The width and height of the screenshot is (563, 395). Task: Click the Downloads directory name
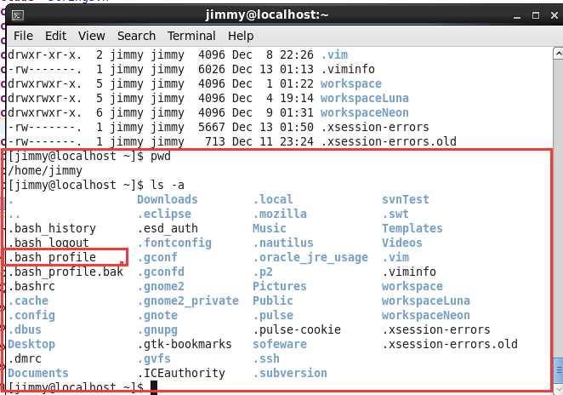[168, 199]
